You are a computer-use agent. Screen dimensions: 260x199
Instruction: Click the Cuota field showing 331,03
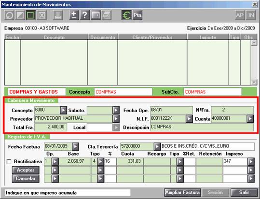[x=130, y=161]
